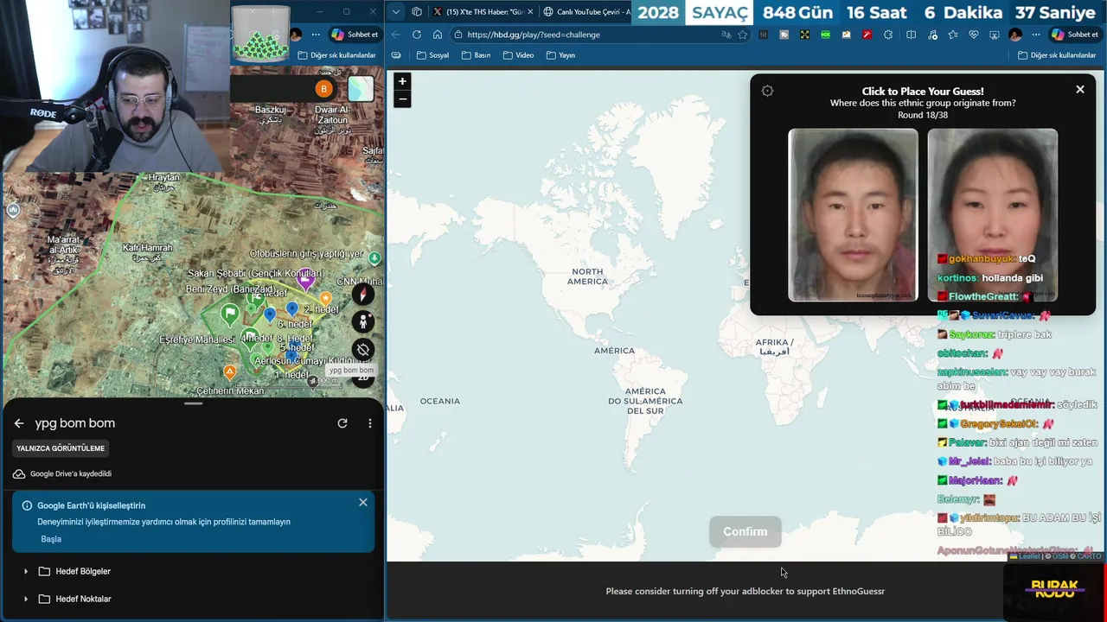Open the Leaflet attribution link
This screenshot has width=1107, height=622.
coord(1029,556)
